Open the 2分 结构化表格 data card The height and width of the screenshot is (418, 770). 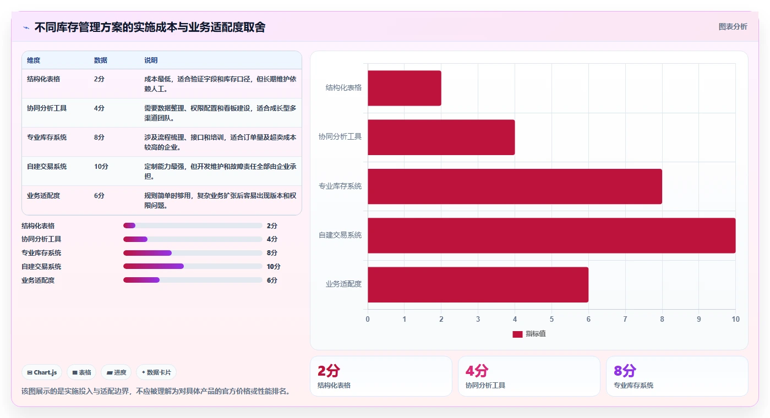coord(381,376)
